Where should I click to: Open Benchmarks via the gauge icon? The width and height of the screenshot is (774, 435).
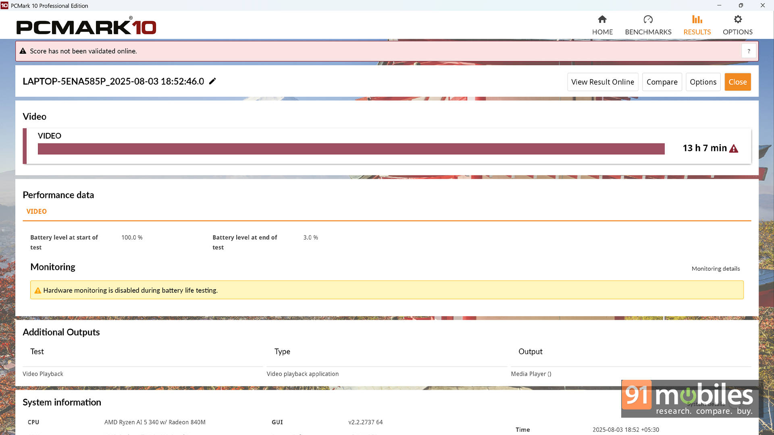tap(648, 19)
